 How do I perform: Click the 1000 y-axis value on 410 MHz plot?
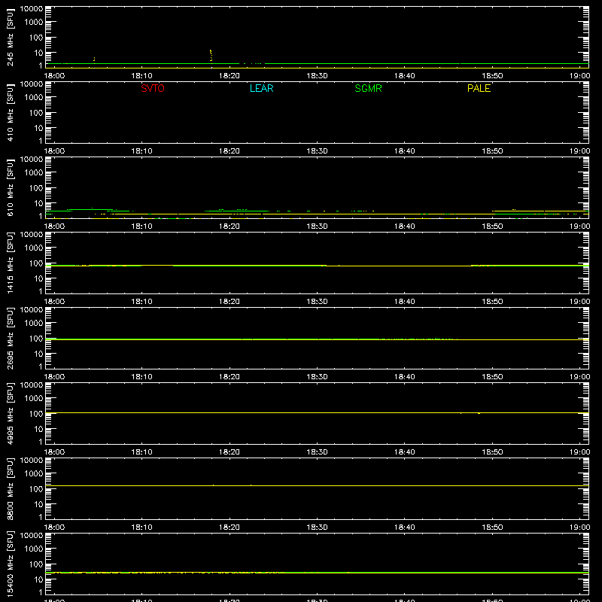point(34,97)
